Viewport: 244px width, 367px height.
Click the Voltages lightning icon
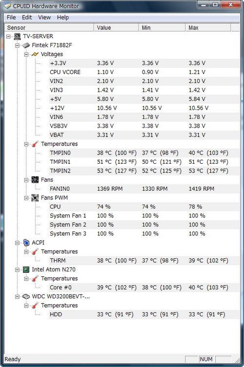[x=35, y=54]
